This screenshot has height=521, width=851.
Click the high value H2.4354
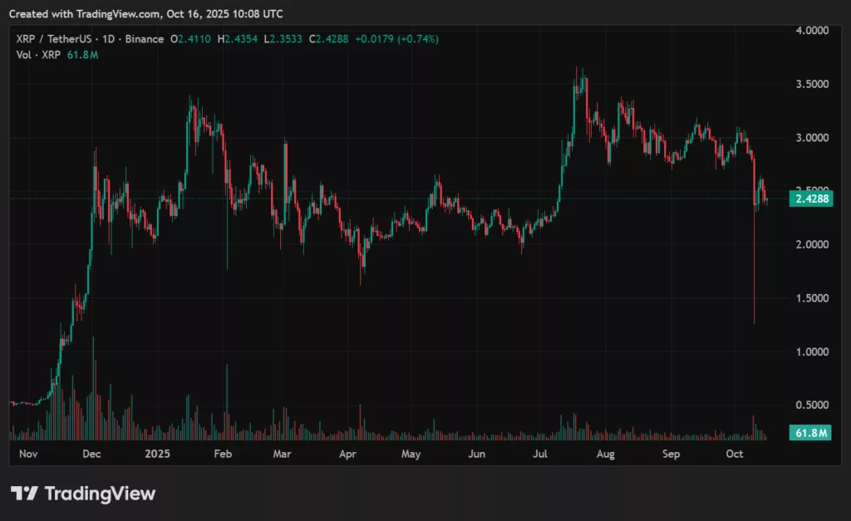tap(239, 38)
